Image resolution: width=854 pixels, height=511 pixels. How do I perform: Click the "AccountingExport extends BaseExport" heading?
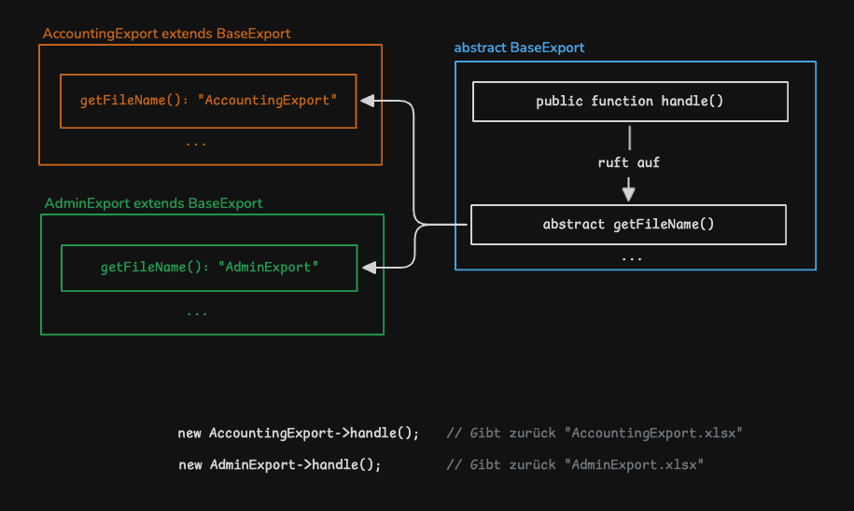pyautogui.click(x=167, y=34)
